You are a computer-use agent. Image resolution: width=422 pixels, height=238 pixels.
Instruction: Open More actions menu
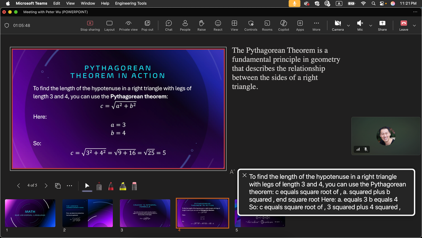pyautogui.click(x=316, y=26)
